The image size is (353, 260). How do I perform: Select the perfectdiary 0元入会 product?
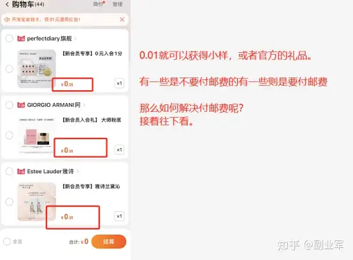click(x=9, y=69)
